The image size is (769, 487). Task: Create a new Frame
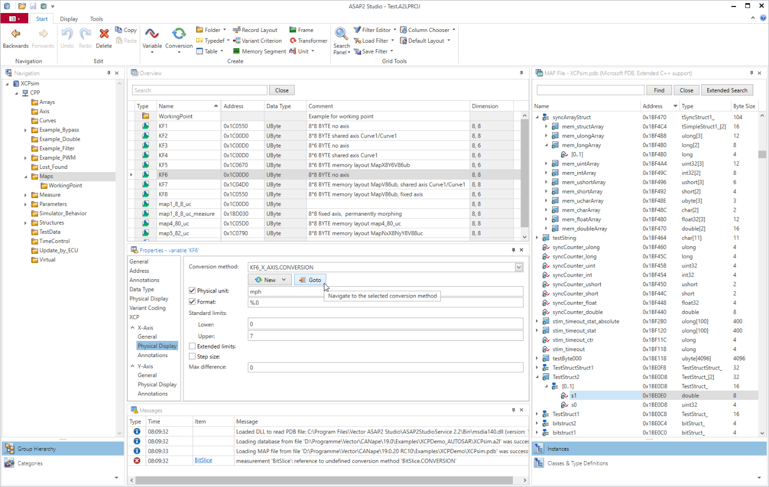(302, 30)
